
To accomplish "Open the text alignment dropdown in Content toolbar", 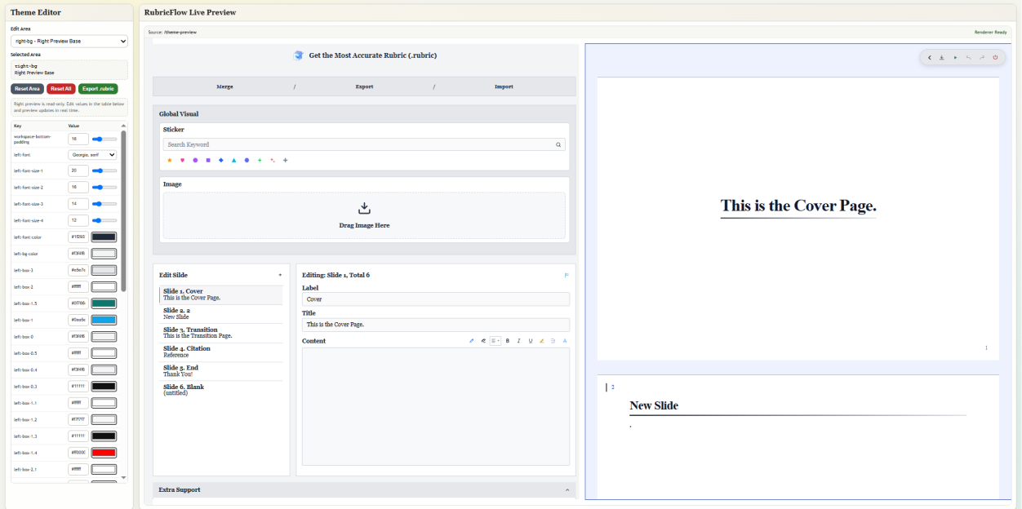I will [495, 341].
